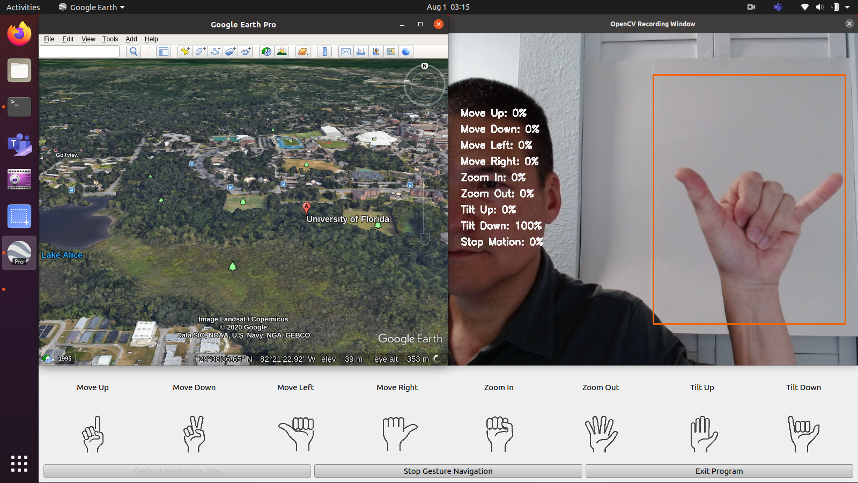The height and width of the screenshot is (483, 858).
Task: Click the elev 39 m status value
Action: pyautogui.click(x=342, y=359)
